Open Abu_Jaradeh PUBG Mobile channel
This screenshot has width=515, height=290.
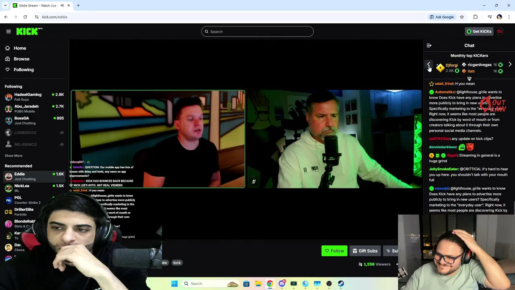[34, 109]
